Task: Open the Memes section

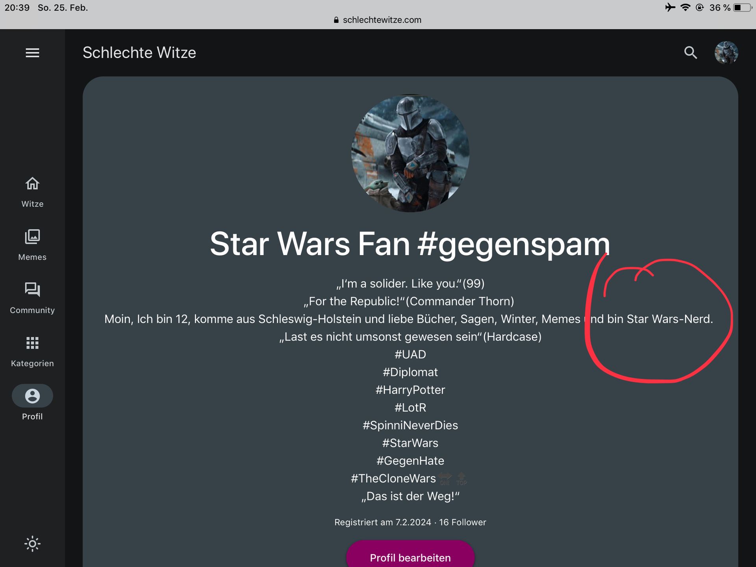Action: 32,245
